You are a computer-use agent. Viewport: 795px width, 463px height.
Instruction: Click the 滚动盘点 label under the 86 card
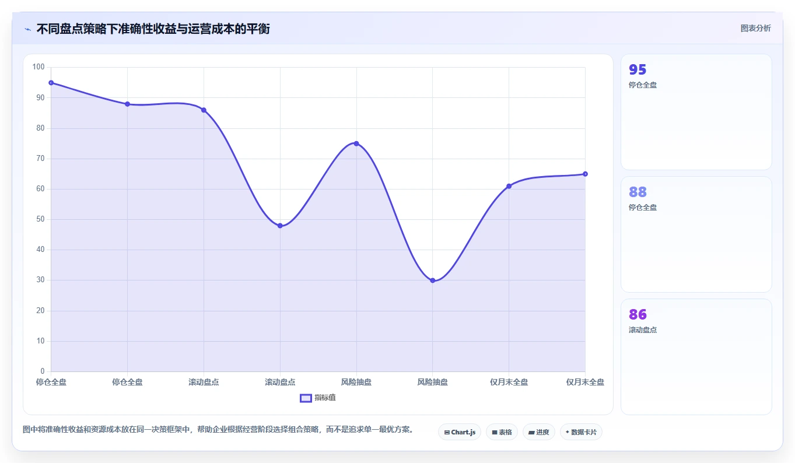pos(643,330)
